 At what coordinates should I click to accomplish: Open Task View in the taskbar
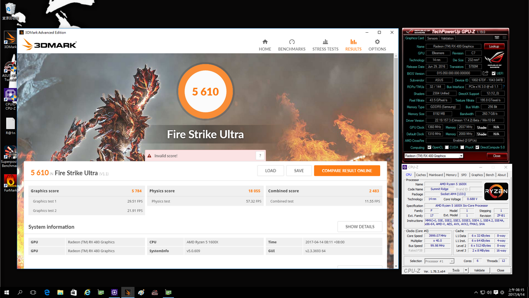click(33, 292)
